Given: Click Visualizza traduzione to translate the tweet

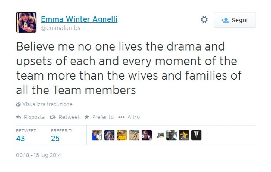Looking at the screenshot, I should (x=47, y=104).
